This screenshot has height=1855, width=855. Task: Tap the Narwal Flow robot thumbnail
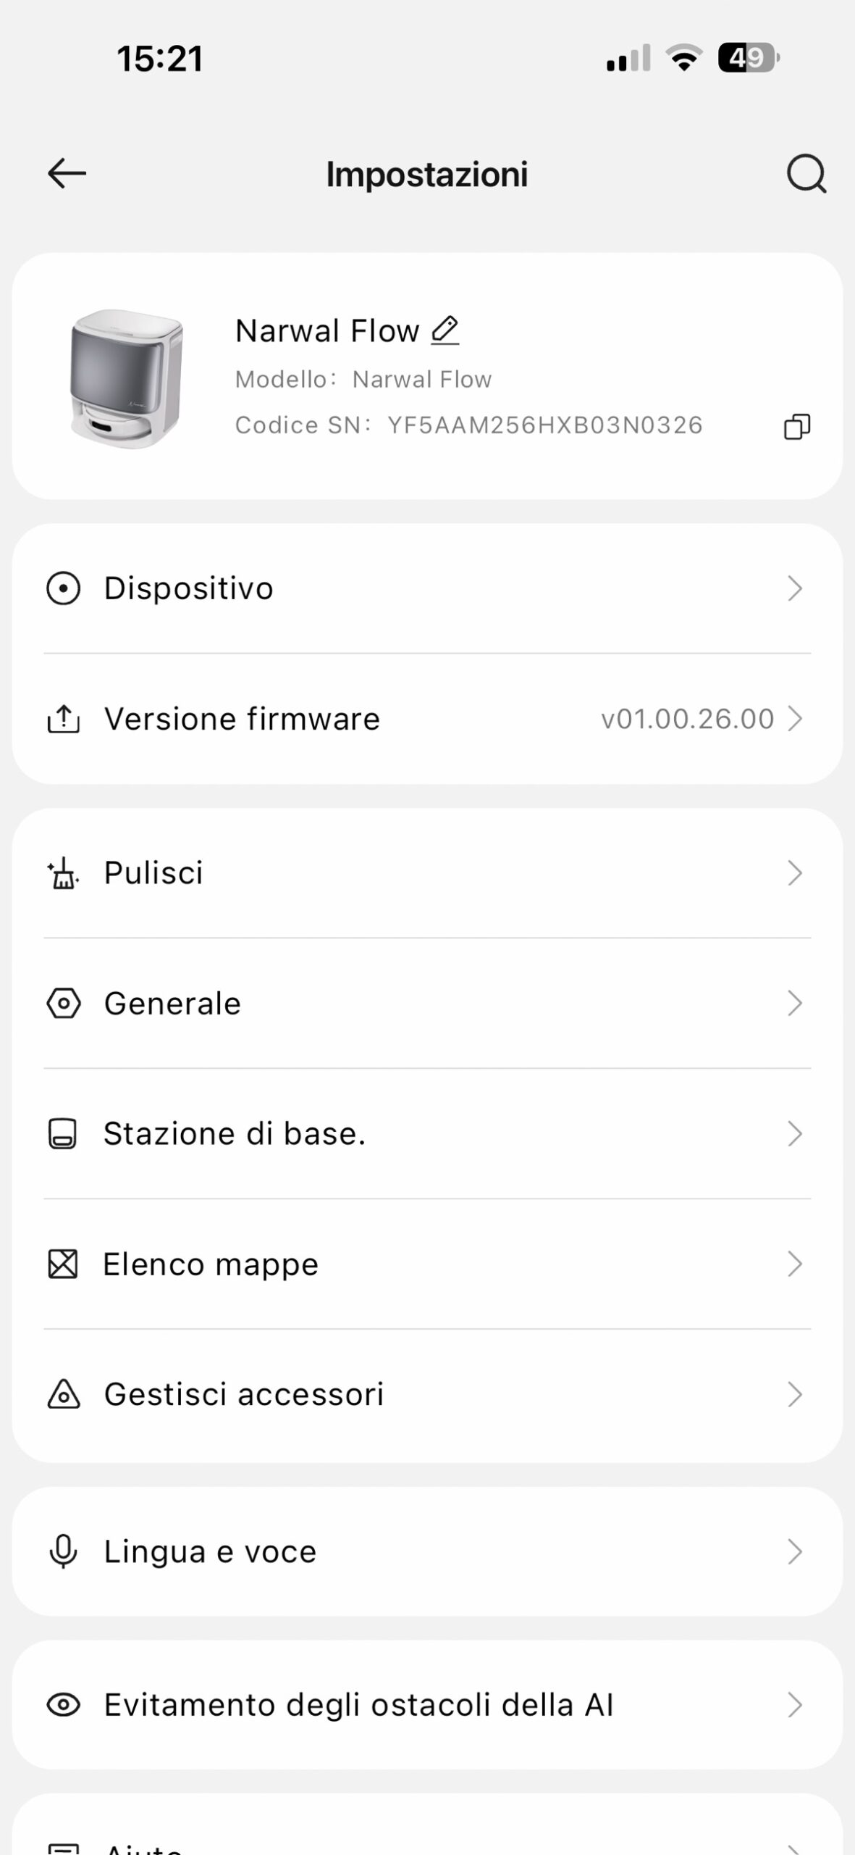pos(127,378)
